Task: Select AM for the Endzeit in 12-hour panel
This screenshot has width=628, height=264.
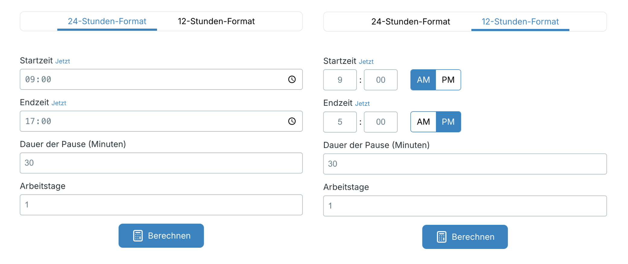Action: pyautogui.click(x=423, y=122)
